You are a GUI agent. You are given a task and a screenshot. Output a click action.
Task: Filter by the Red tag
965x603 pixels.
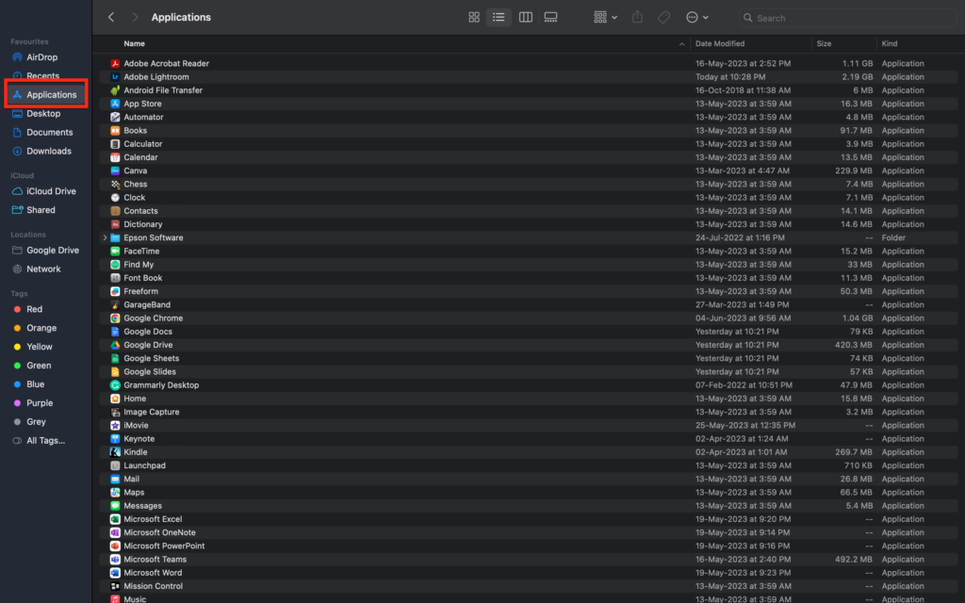pyautogui.click(x=27, y=309)
